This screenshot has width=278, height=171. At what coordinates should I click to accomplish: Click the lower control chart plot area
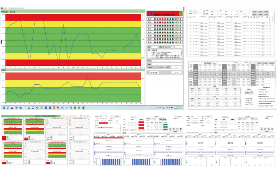click(73, 87)
